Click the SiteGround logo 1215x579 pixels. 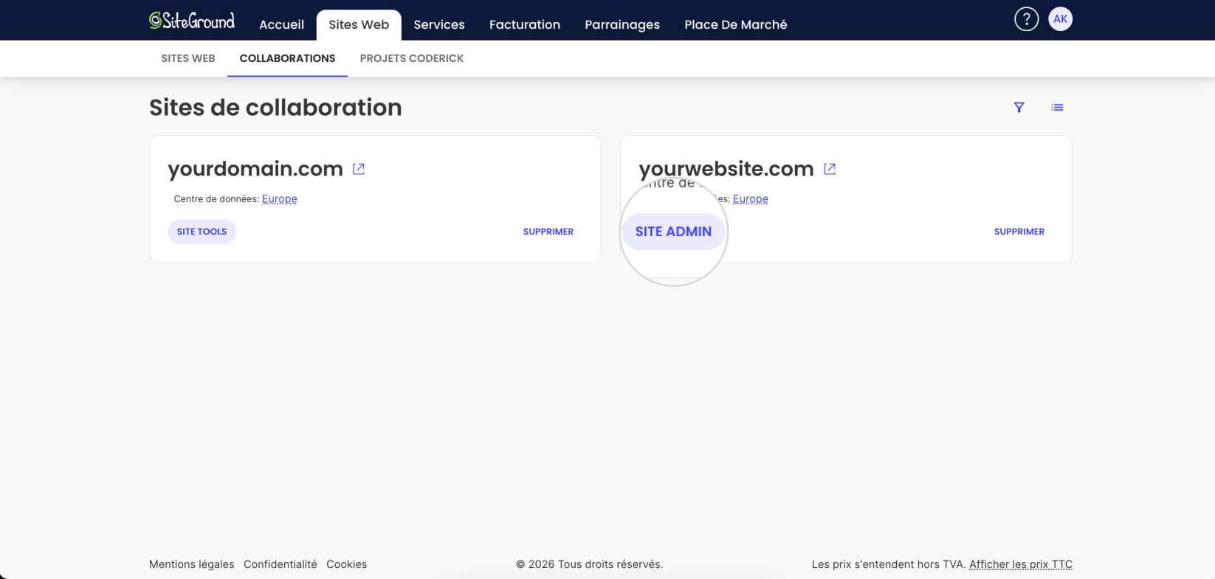point(192,21)
